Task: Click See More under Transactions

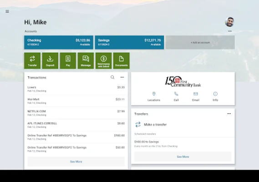Action: click(76, 162)
